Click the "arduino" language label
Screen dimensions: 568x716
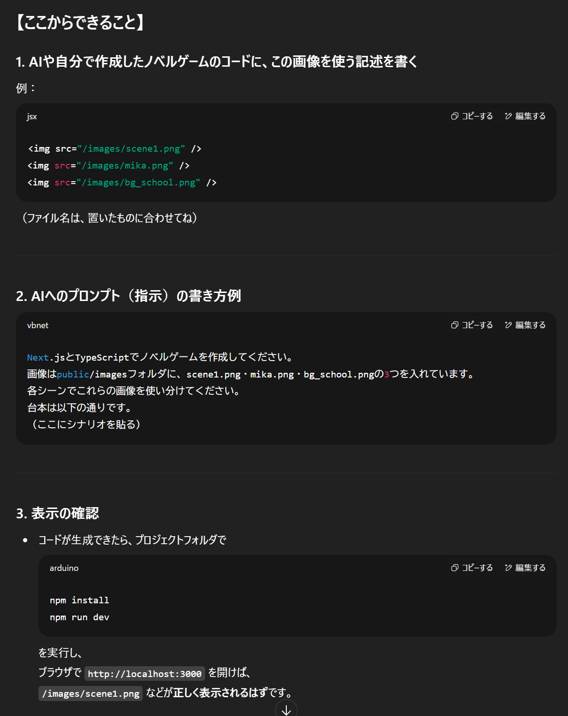[x=64, y=568]
